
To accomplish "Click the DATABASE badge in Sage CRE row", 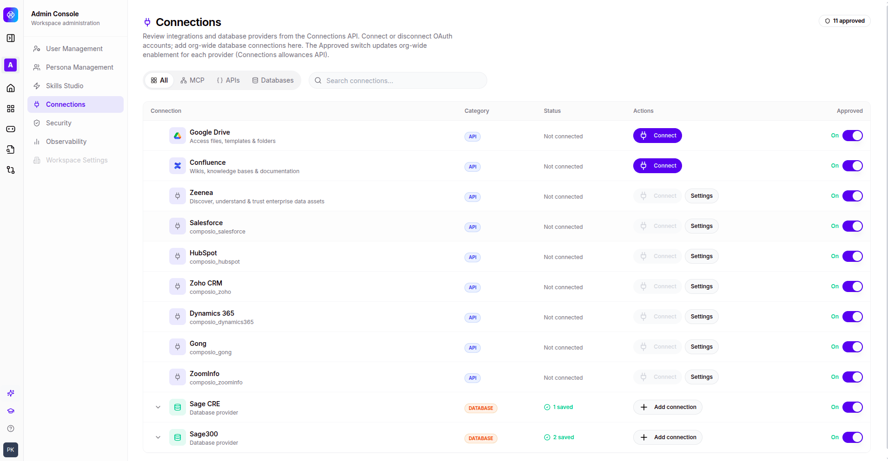I will 481,408.
